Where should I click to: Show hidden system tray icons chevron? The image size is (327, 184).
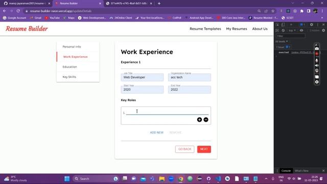pos(266,179)
